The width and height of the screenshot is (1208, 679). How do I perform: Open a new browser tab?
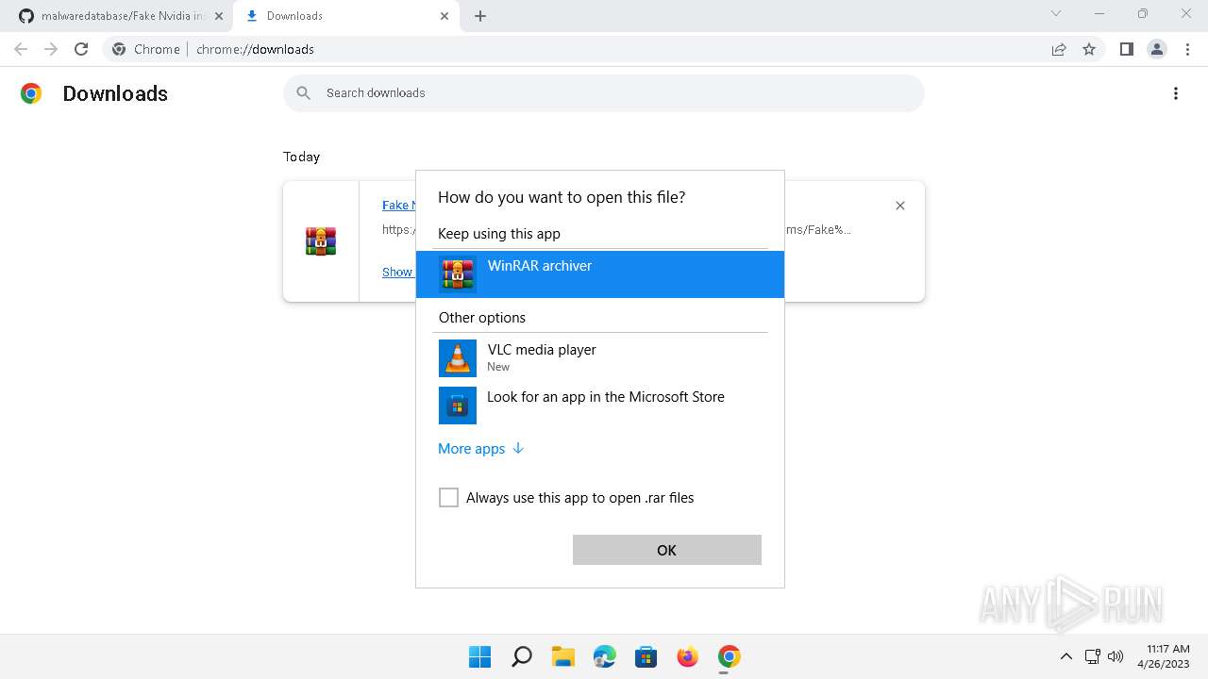pos(480,16)
